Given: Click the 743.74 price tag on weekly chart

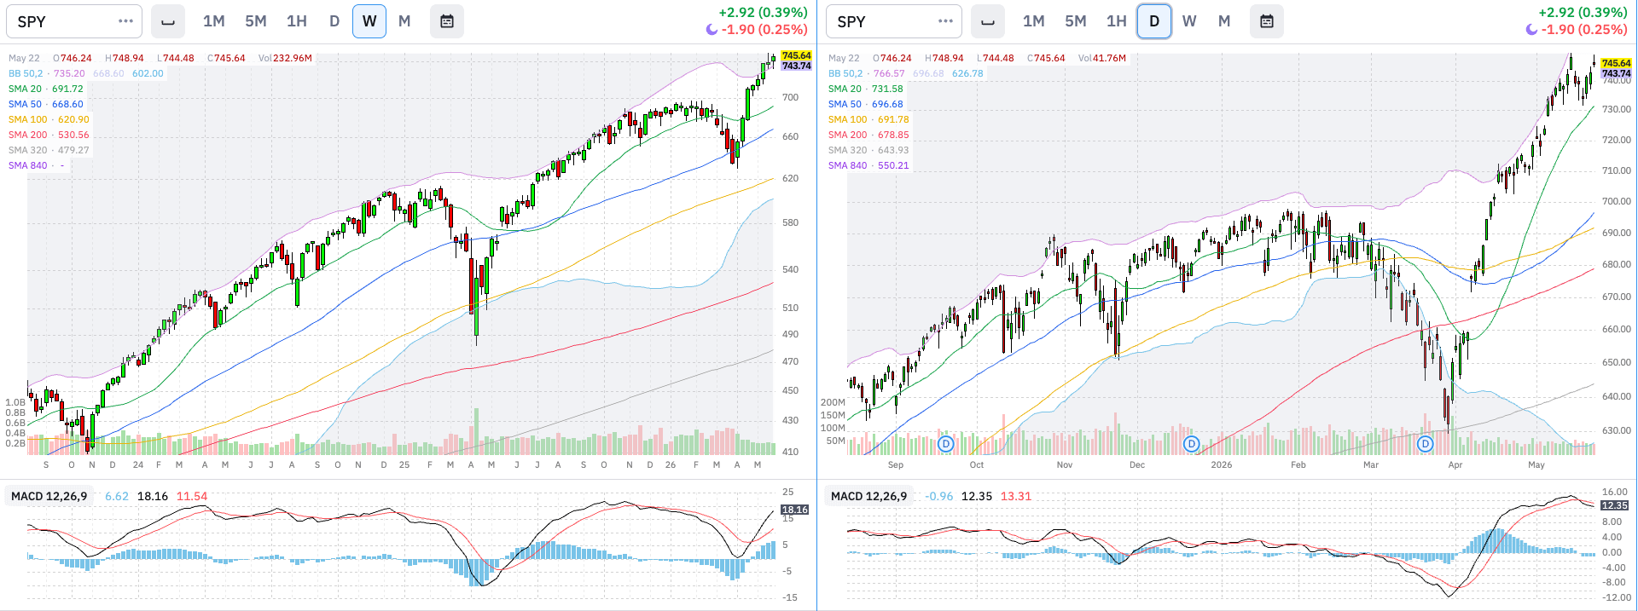Looking at the screenshot, I should [x=796, y=66].
